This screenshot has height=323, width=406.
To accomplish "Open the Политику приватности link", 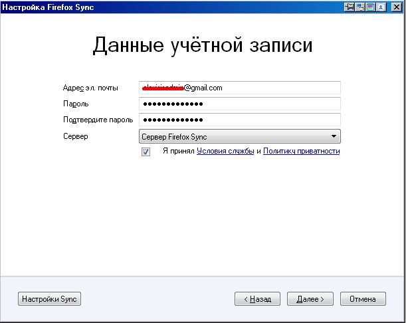I will 302,151.
